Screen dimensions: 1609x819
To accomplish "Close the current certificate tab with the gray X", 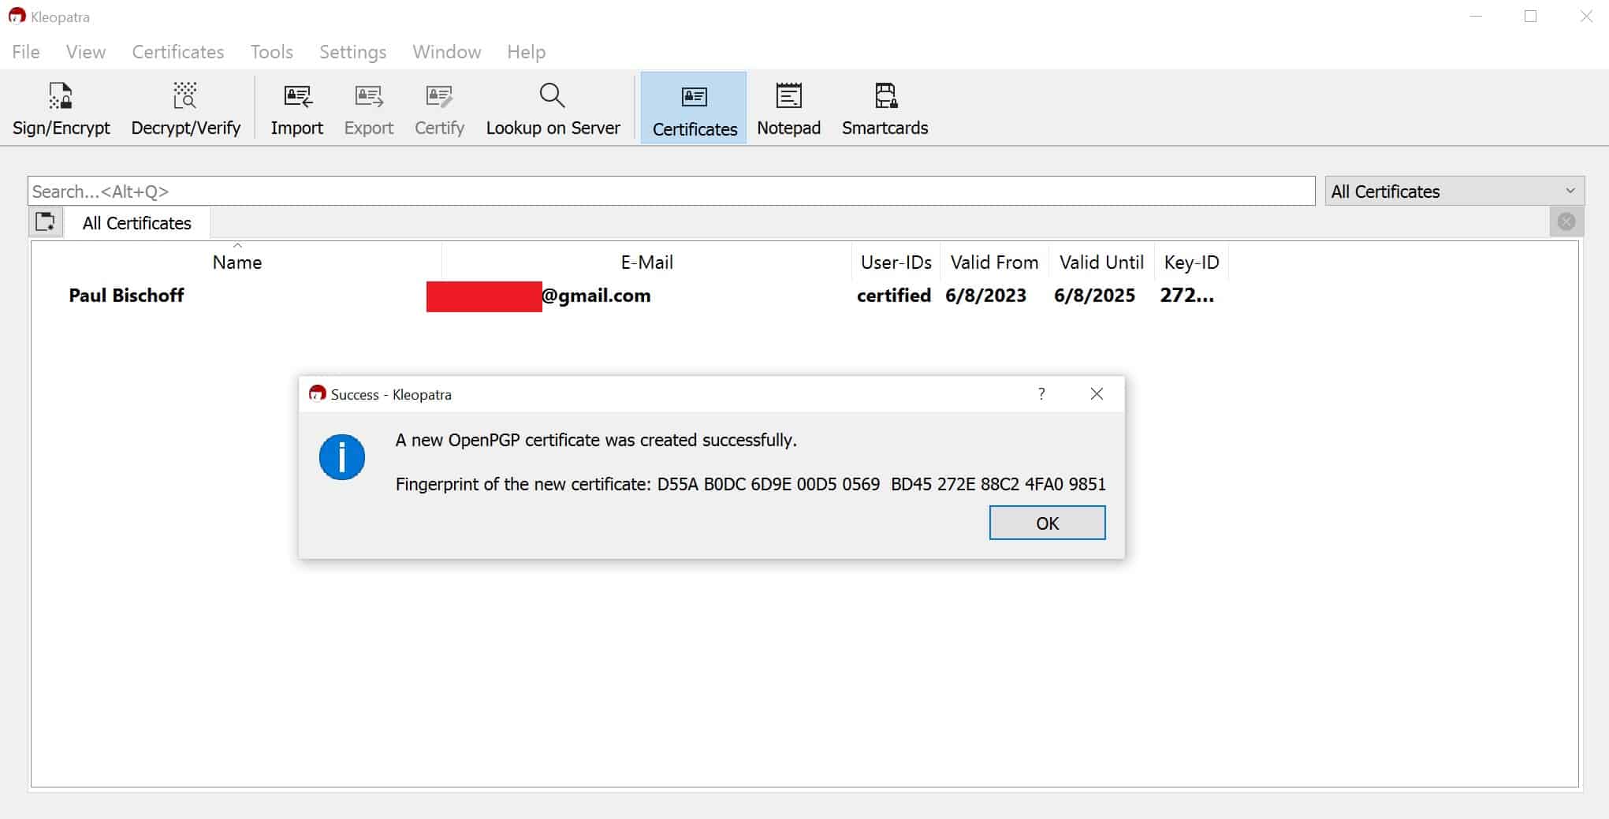I will point(1566,222).
